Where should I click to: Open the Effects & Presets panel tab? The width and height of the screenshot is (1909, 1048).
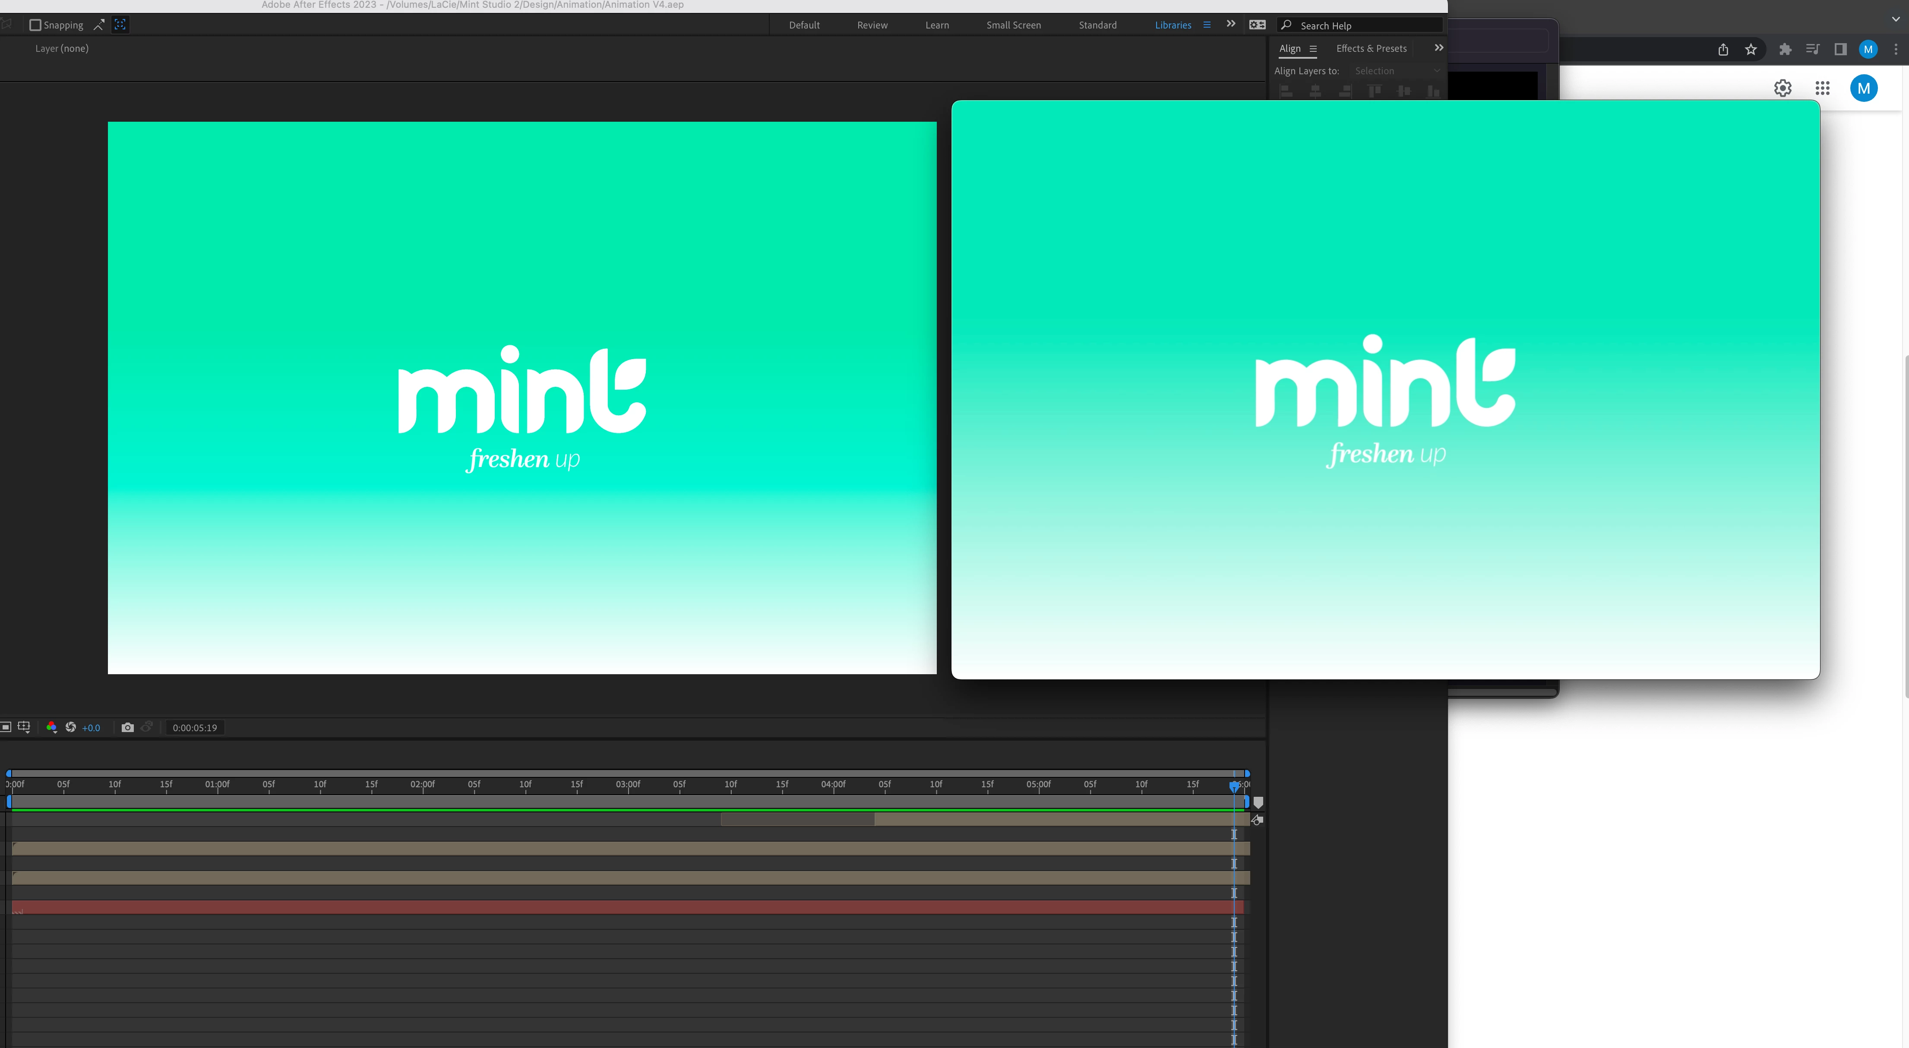click(x=1371, y=48)
